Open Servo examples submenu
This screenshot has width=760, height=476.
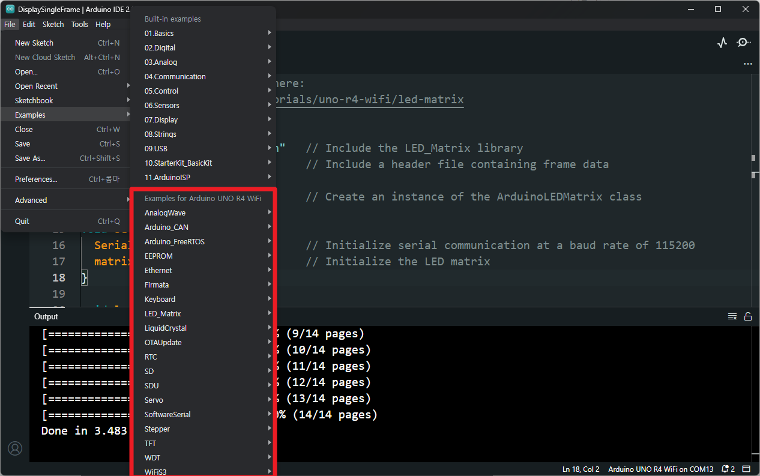pos(203,400)
